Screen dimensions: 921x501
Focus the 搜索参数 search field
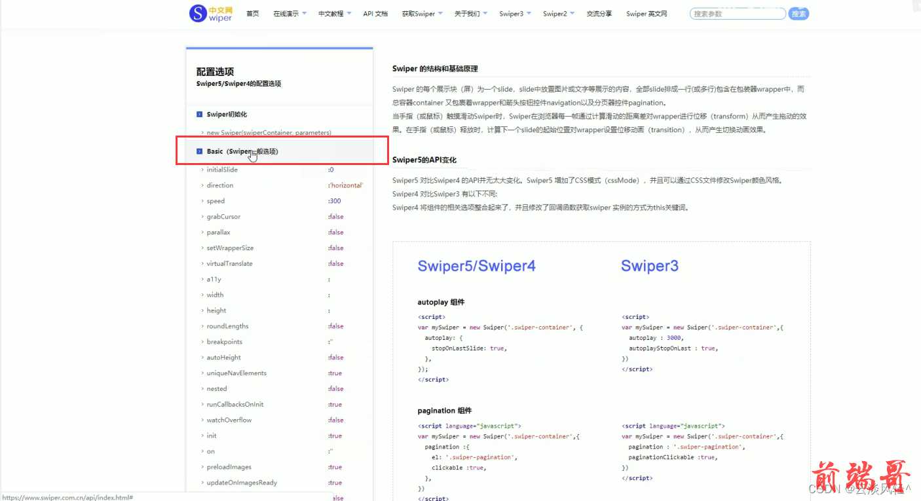pos(738,14)
